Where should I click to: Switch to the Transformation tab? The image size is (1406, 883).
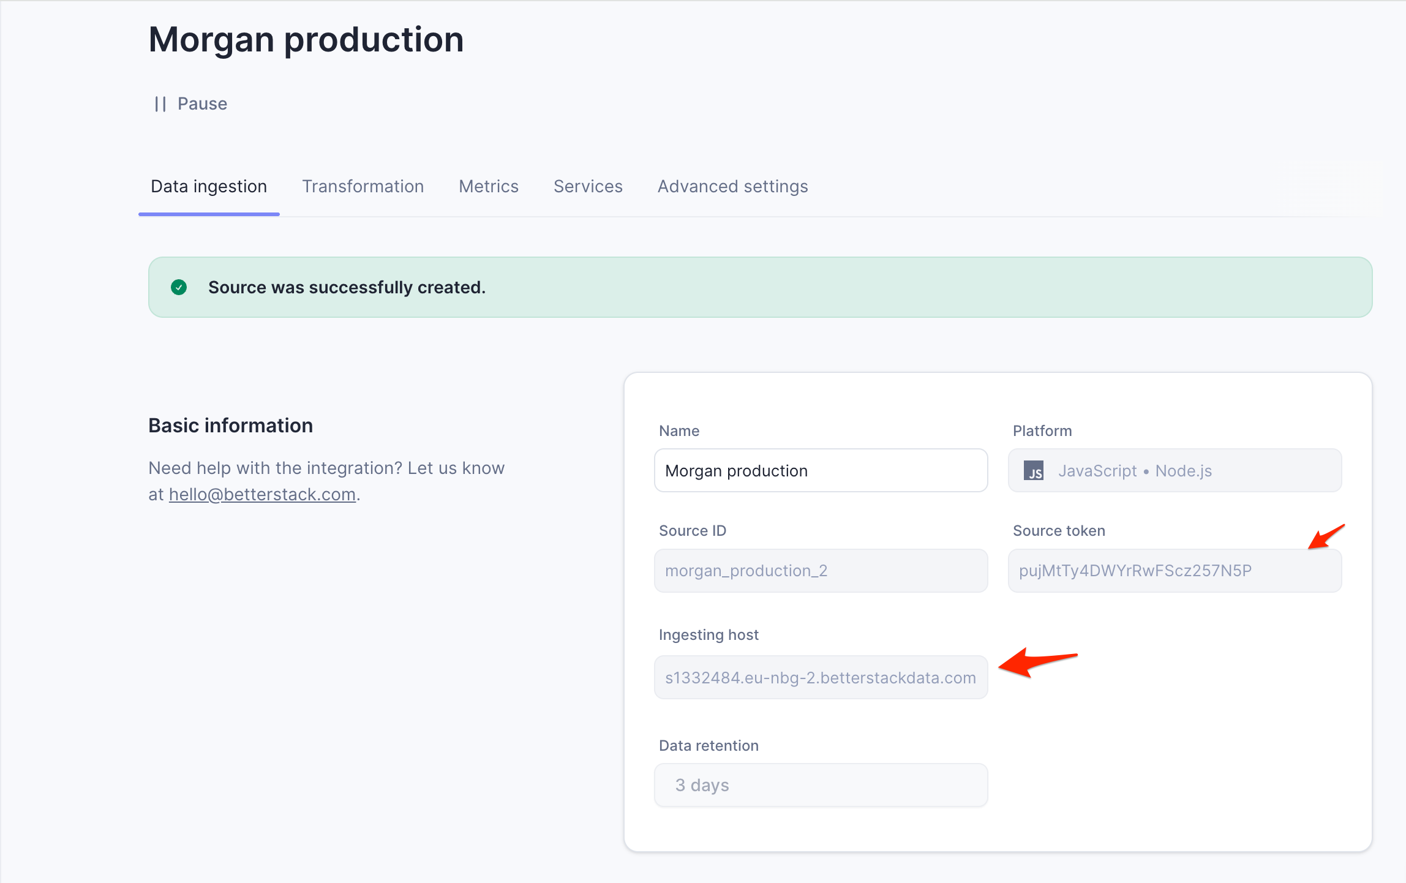point(363,187)
